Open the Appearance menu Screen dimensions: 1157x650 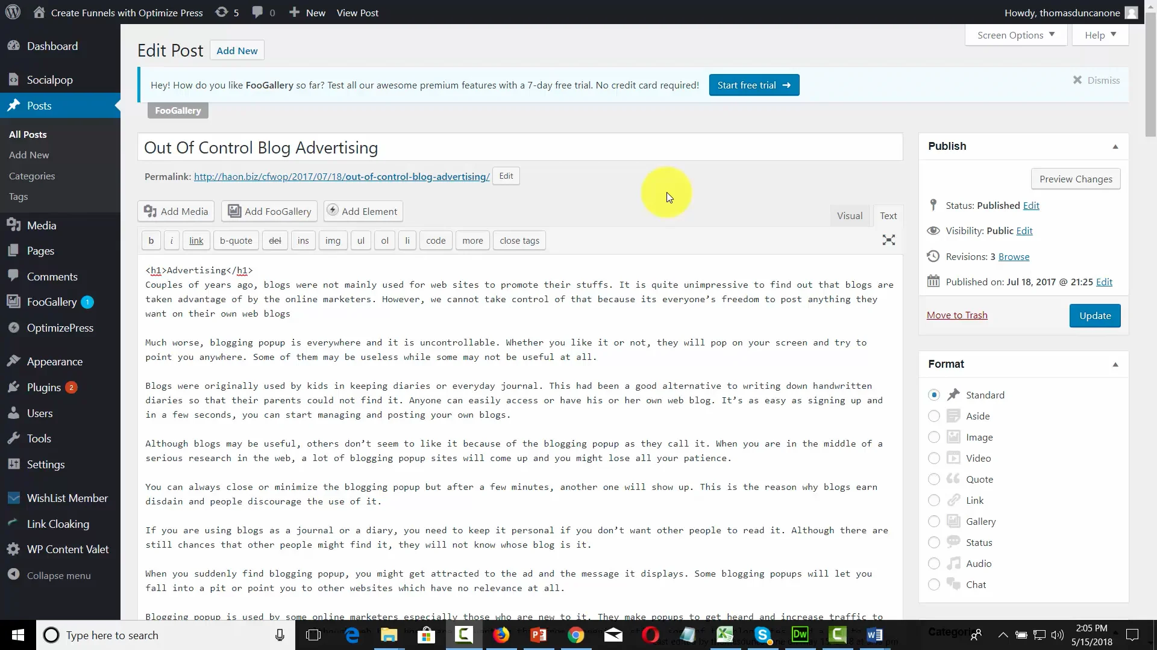pos(54,362)
